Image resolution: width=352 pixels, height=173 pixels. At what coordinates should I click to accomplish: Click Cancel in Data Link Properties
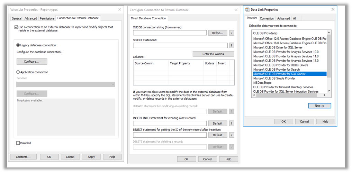304,121
